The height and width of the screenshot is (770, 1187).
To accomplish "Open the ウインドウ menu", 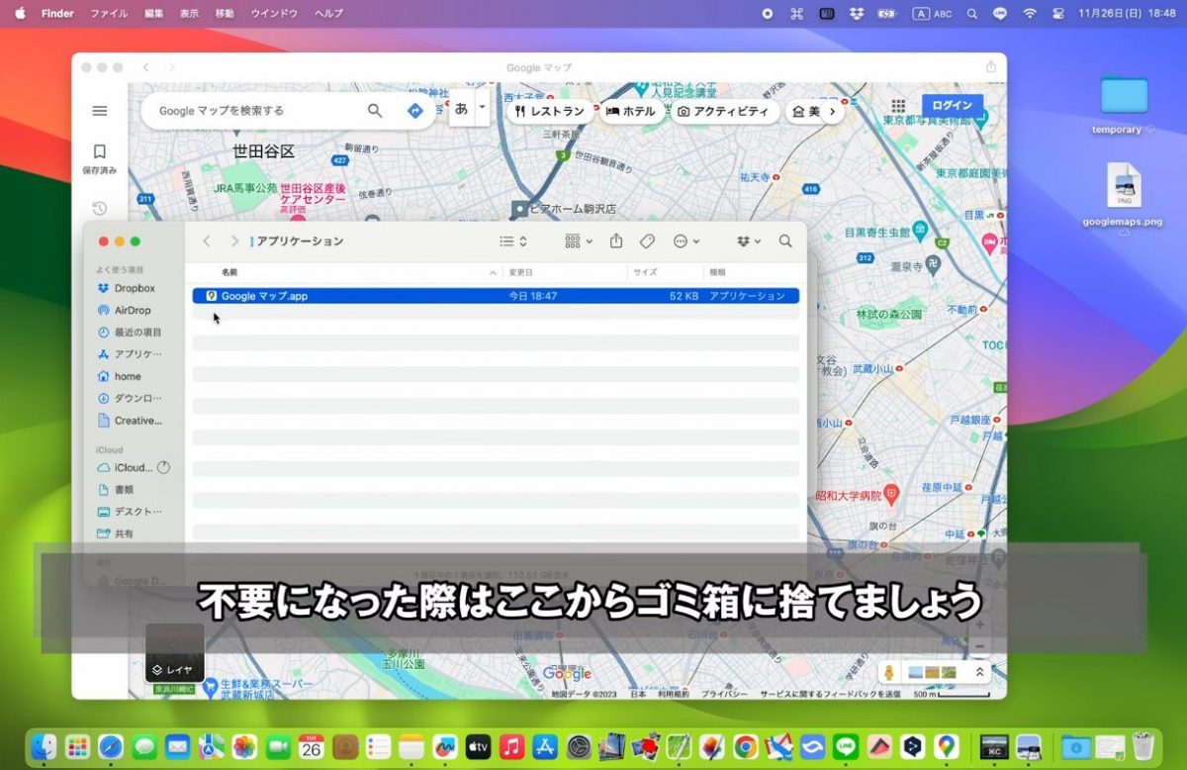I will (275, 14).
